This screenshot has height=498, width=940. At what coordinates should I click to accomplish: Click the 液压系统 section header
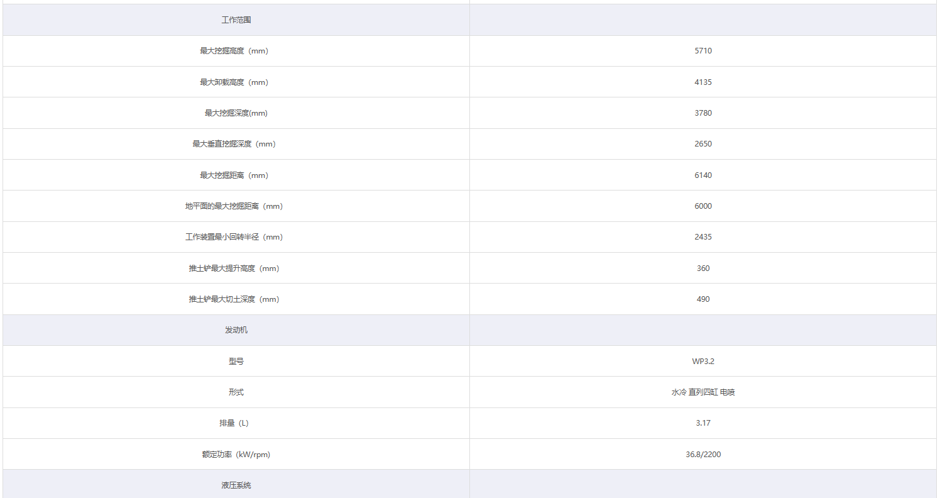coord(236,485)
